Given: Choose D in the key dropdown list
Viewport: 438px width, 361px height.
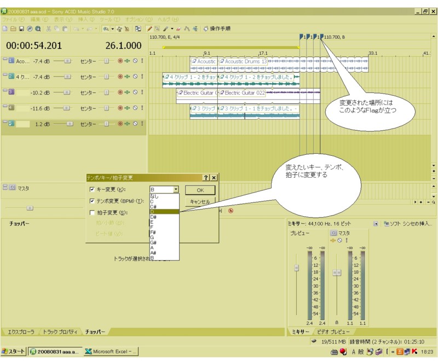Looking at the screenshot, I should point(164,212).
